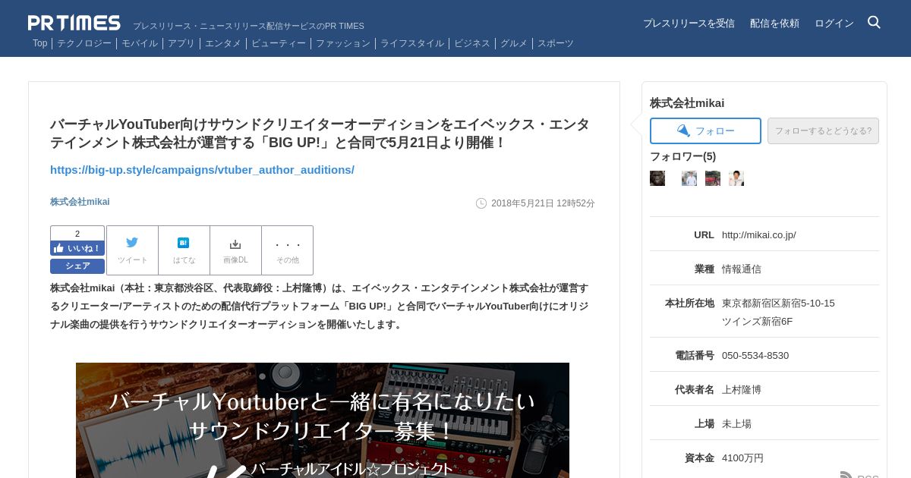The image size is (911, 478).
Task: Click 株式会社mikai link below the headline
Action: click(x=80, y=202)
